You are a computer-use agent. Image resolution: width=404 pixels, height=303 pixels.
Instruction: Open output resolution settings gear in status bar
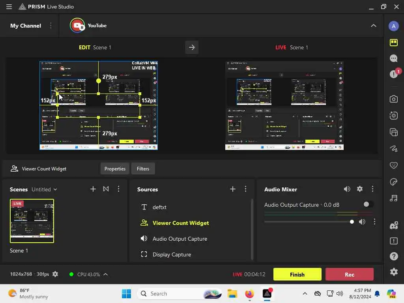coord(55,274)
